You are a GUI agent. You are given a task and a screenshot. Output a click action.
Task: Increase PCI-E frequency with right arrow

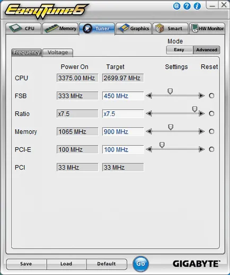pyautogui.click(x=201, y=149)
